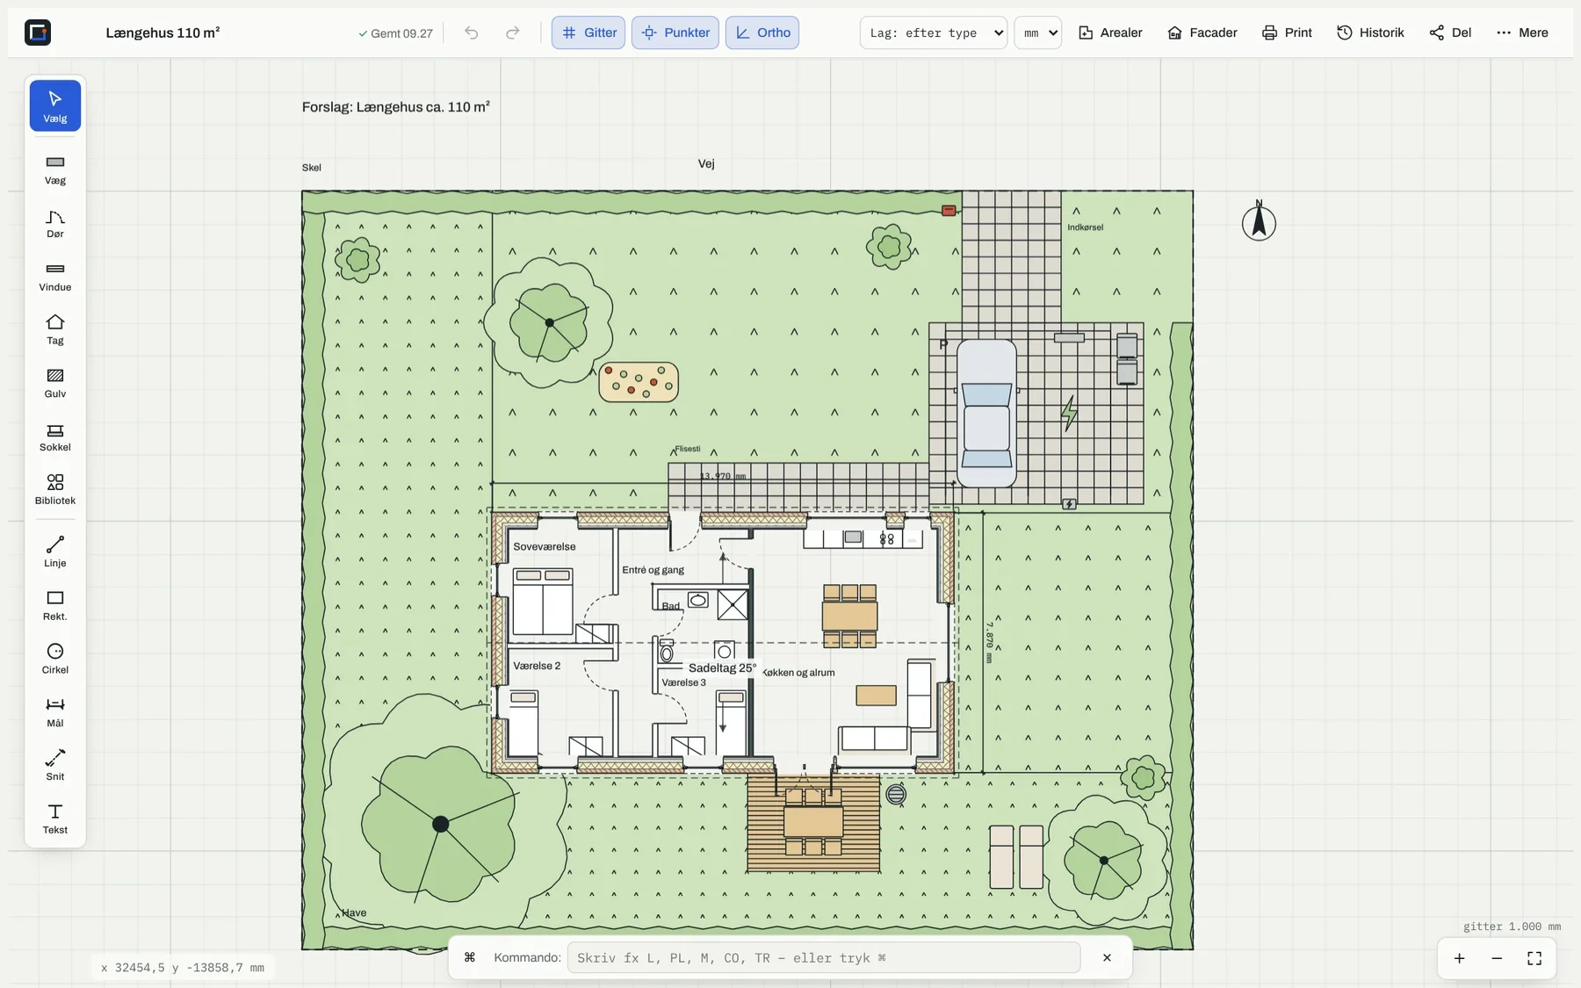Choose the Dør door tool
The width and height of the screenshot is (1581, 988).
coord(55,223)
